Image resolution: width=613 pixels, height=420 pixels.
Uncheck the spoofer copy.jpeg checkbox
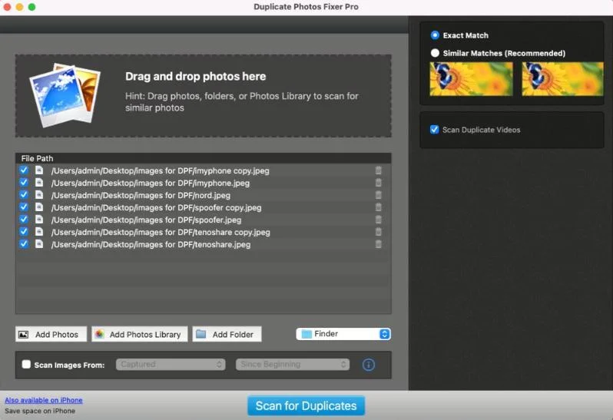click(x=24, y=207)
